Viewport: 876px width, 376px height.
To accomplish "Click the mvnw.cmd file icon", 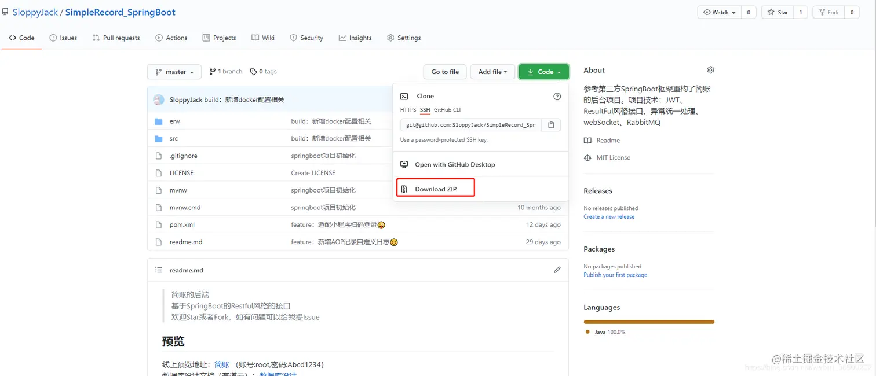I will point(159,208).
